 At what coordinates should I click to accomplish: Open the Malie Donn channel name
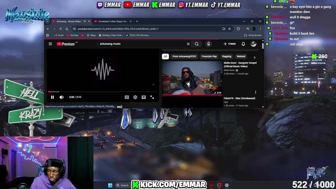(229, 70)
